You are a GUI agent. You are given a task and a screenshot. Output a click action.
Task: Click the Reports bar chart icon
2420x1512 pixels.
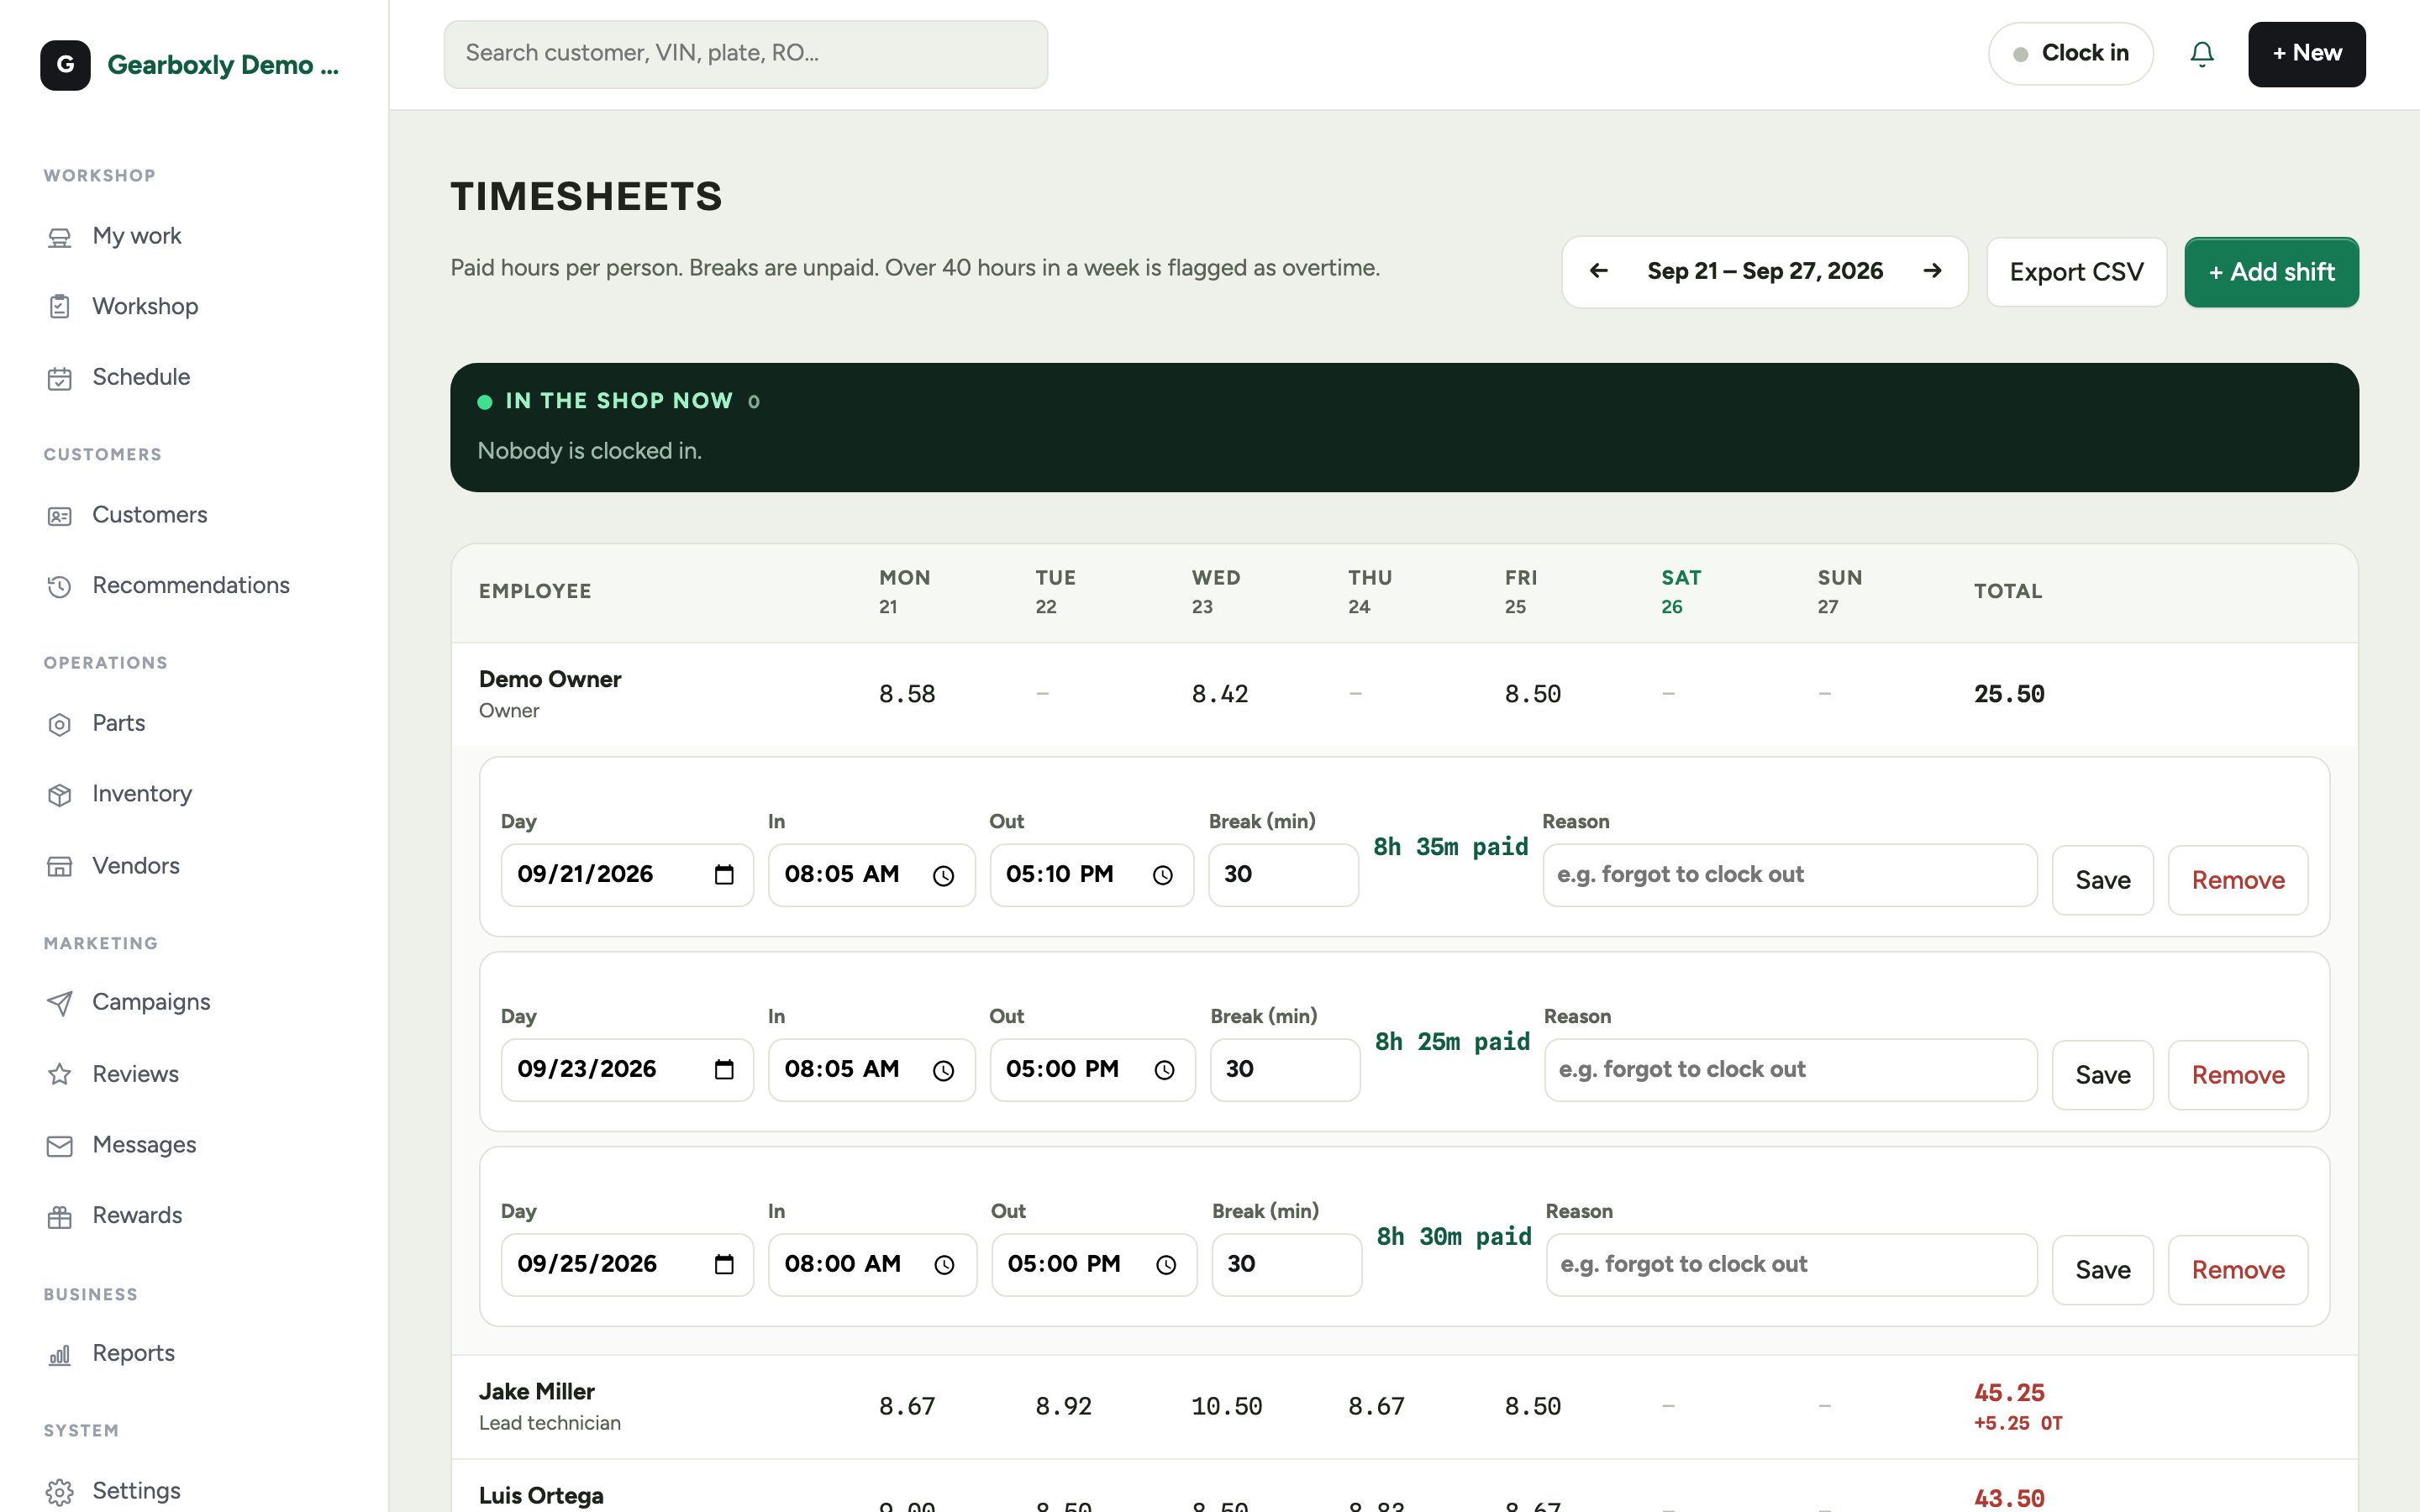click(x=60, y=1355)
